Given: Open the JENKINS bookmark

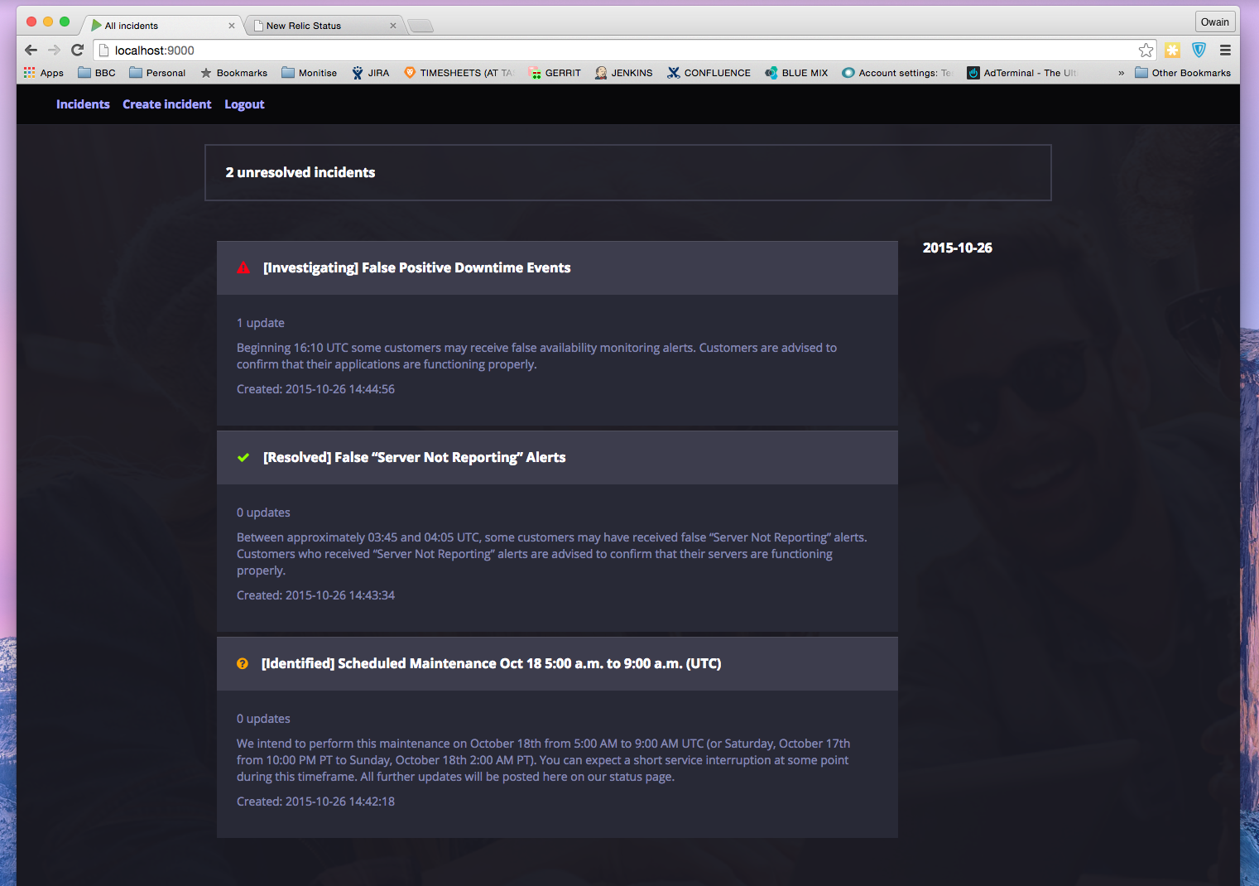Looking at the screenshot, I should click(623, 73).
